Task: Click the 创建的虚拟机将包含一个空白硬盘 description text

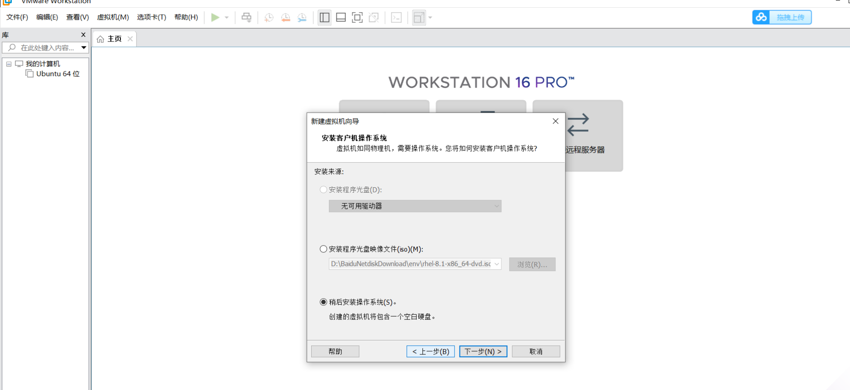Action: coord(382,317)
